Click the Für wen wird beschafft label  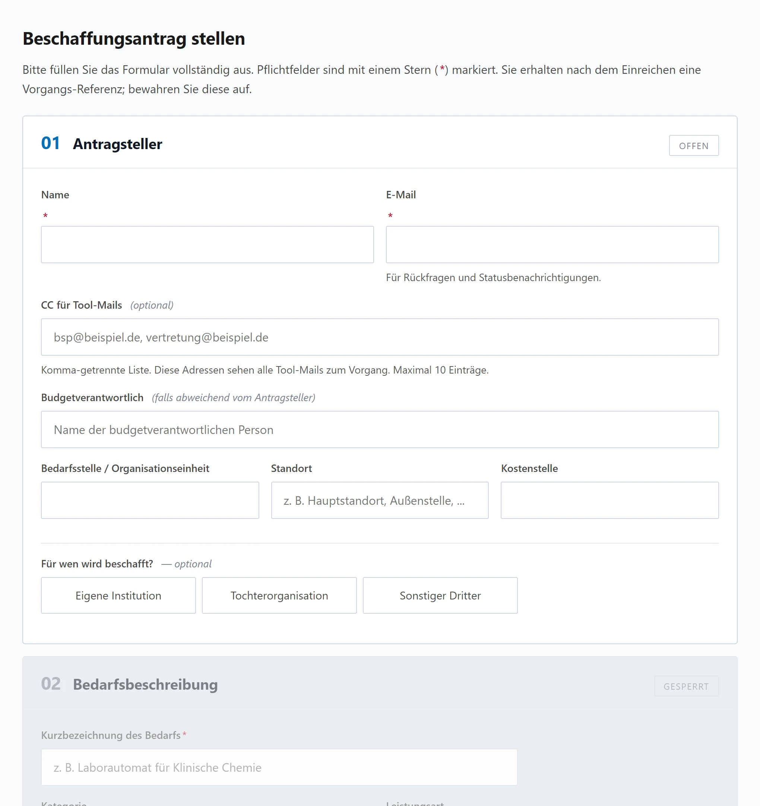click(97, 564)
